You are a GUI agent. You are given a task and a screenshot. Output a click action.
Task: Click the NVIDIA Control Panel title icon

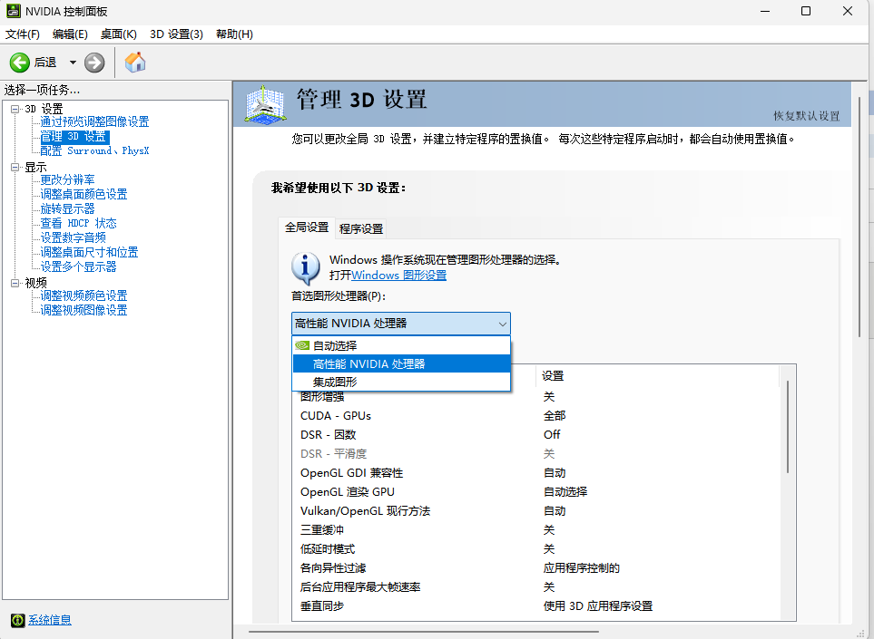[14, 11]
